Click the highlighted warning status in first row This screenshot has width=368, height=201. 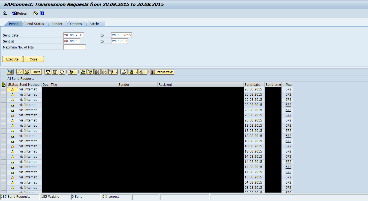(13, 90)
